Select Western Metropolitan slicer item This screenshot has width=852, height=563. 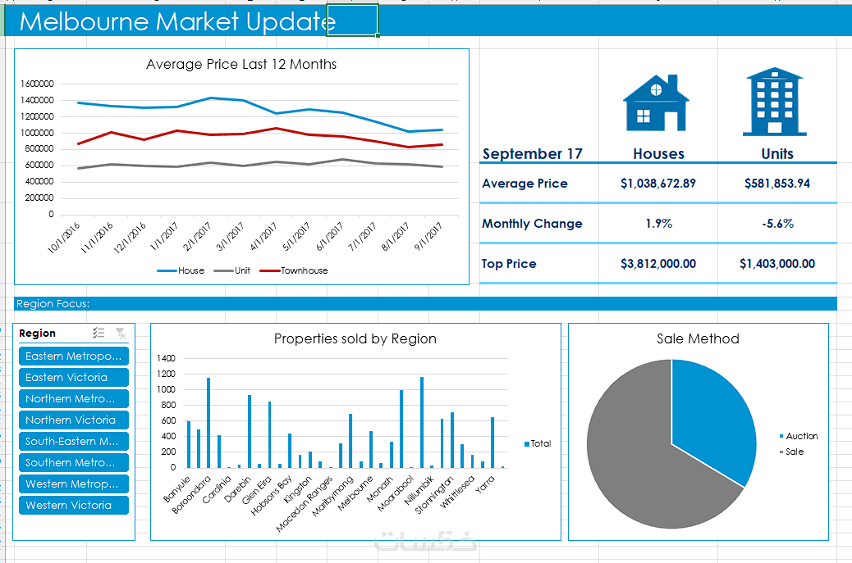(74, 484)
